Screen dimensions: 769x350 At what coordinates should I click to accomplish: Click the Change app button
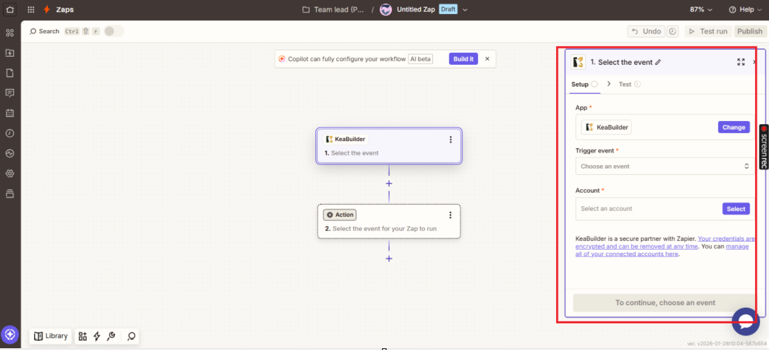pos(733,127)
